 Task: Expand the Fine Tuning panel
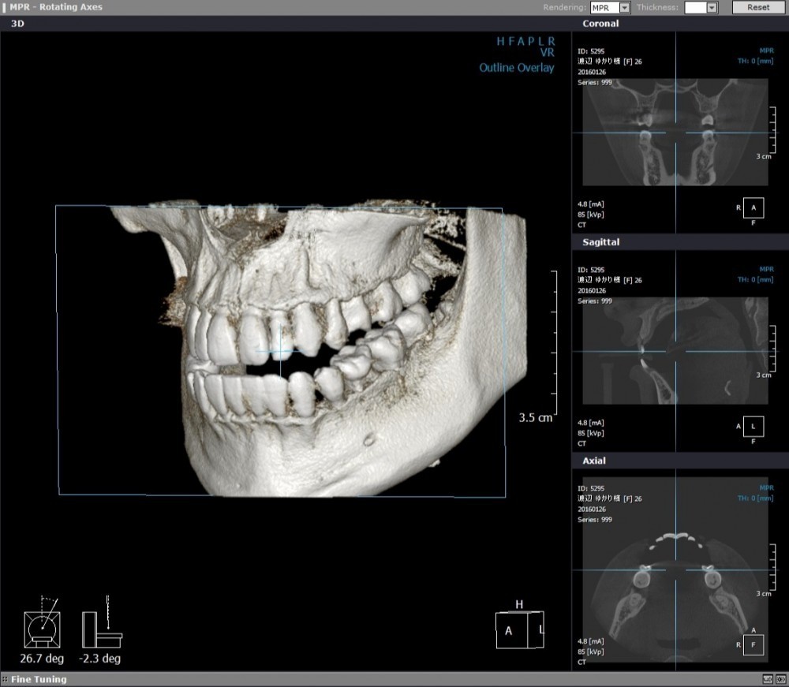(39, 679)
